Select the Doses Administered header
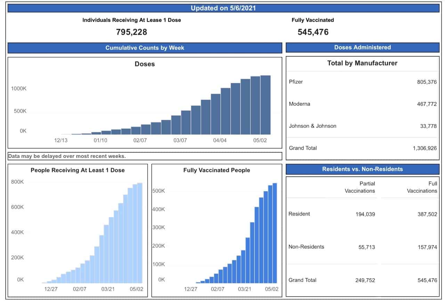Image resolution: width=445 pixels, height=304 pixels. coord(363,47)
